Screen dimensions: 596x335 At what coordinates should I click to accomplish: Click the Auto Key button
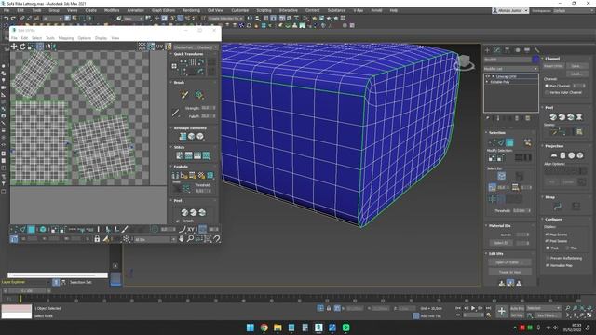517,308
